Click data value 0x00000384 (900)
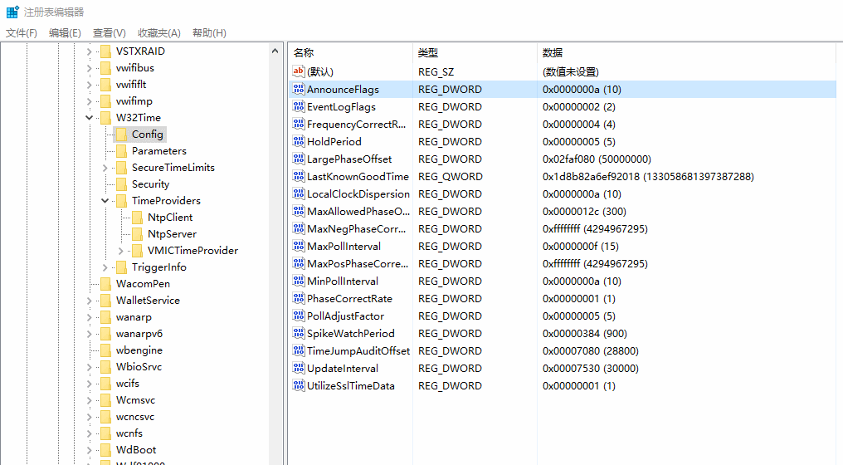Viewport: 843px width, 465px height. [x=585, y=334]
